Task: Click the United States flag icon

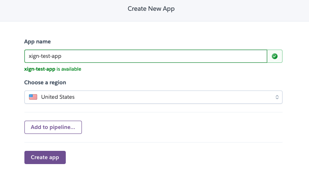Action: 33,97
